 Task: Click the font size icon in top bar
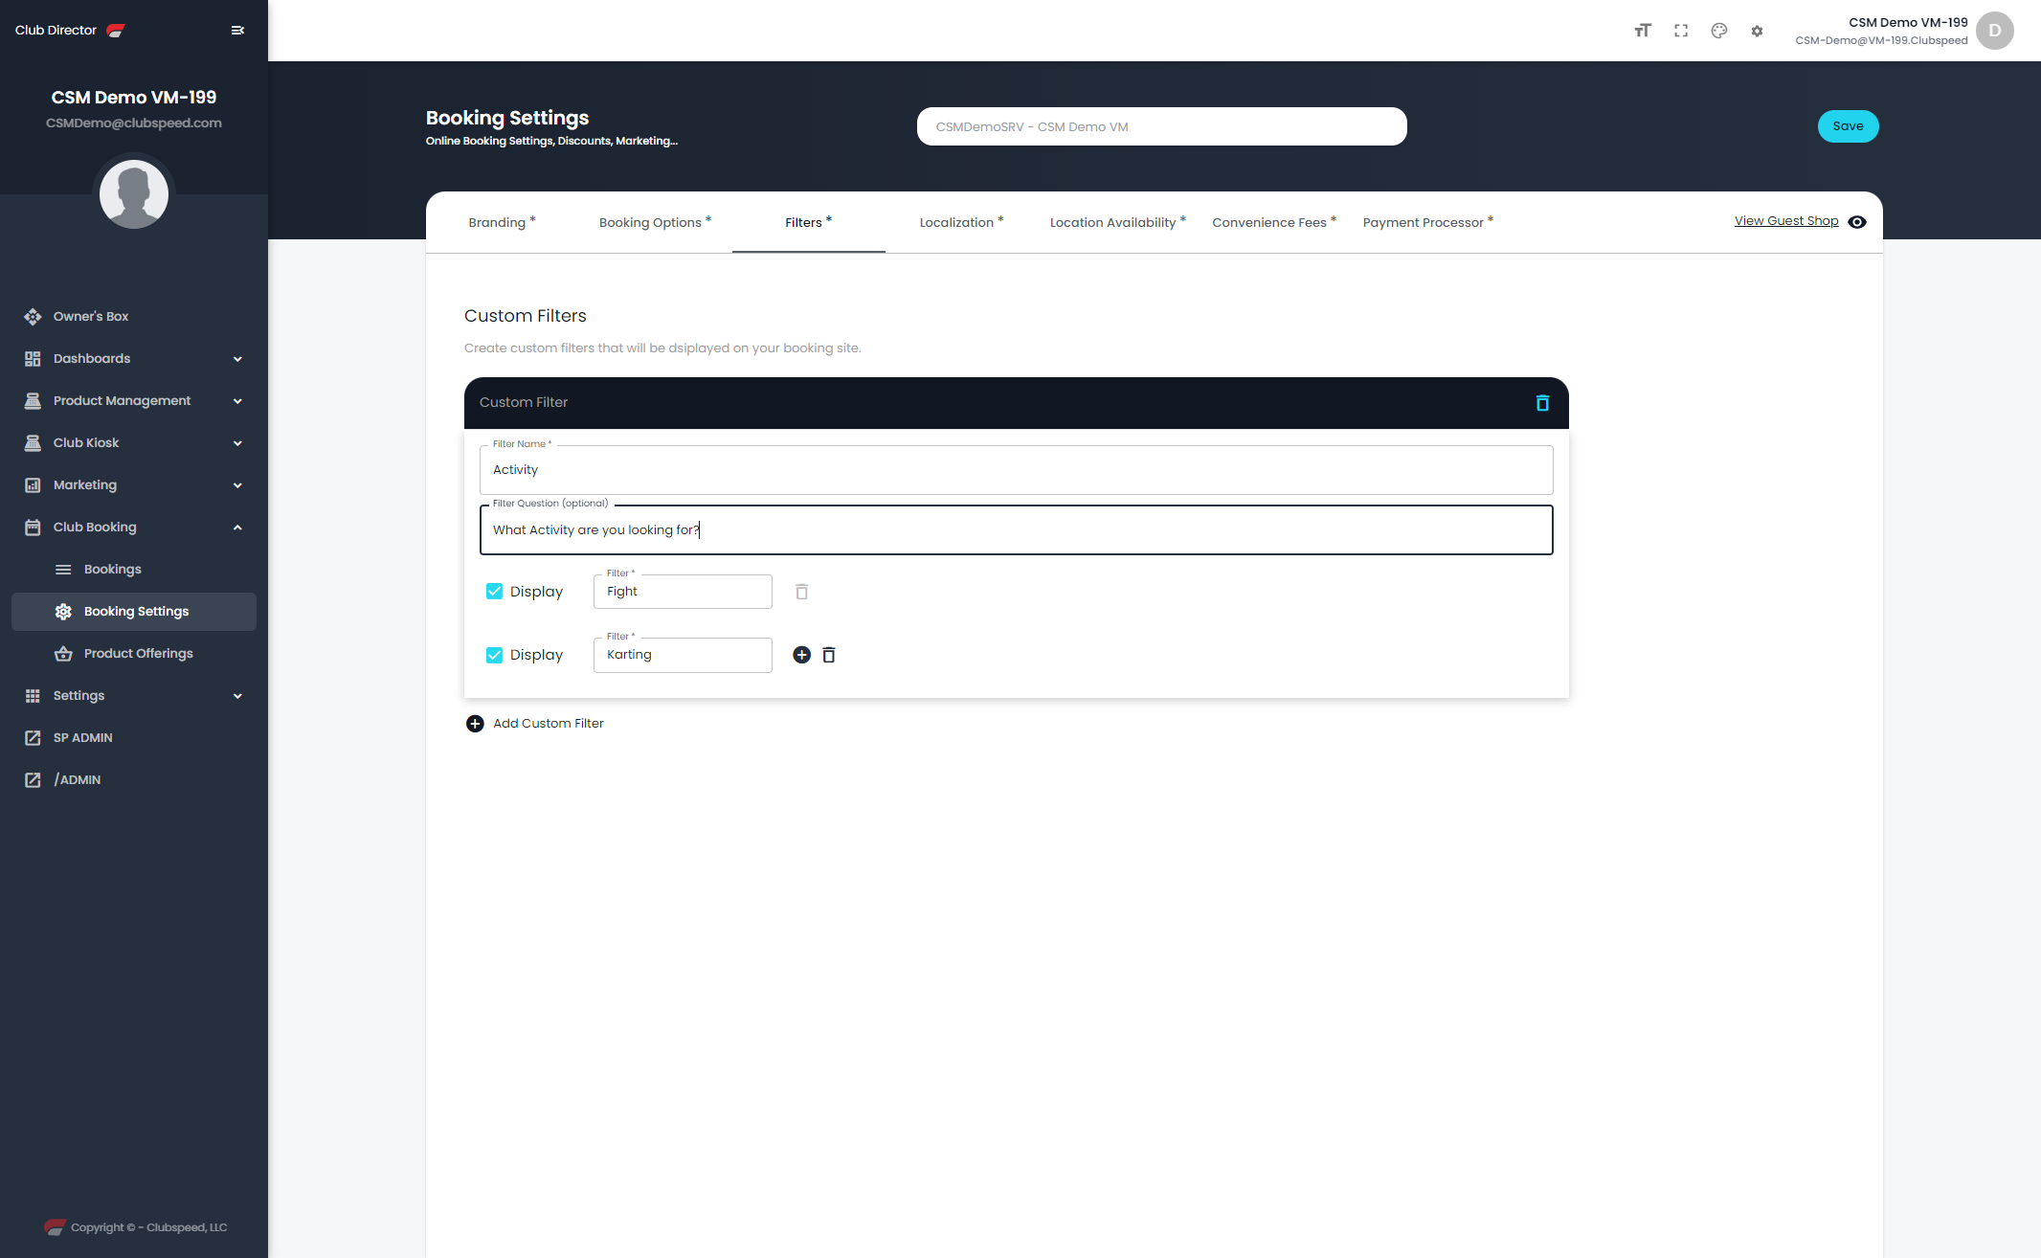(x=1643, y=31)
